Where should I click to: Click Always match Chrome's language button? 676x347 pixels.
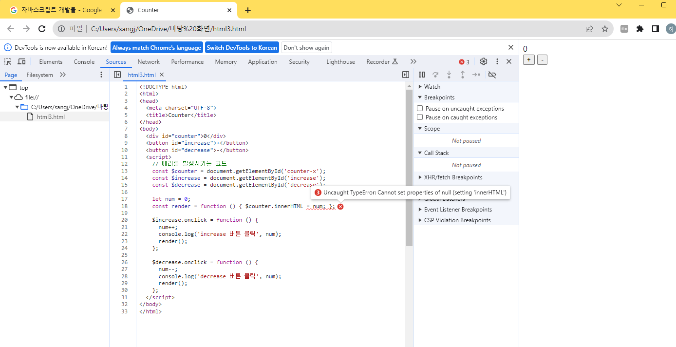click(x=157, y=47)
